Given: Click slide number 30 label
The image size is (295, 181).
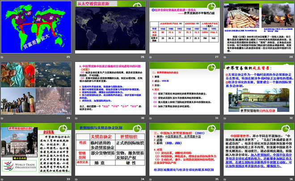Looking at the screenshot, I should tap(143, 118).
